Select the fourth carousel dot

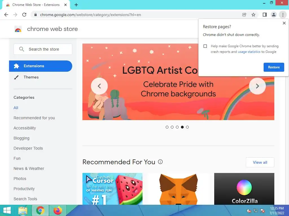(182, 127)
